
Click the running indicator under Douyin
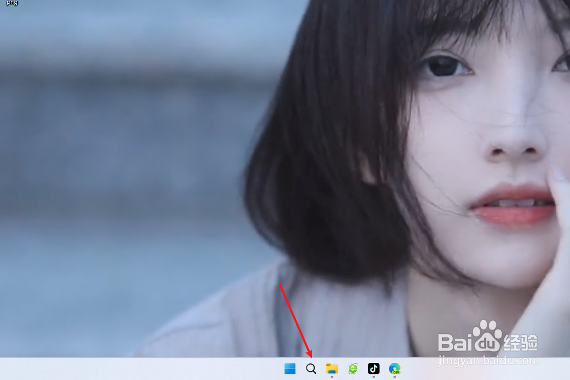(373, 376)
